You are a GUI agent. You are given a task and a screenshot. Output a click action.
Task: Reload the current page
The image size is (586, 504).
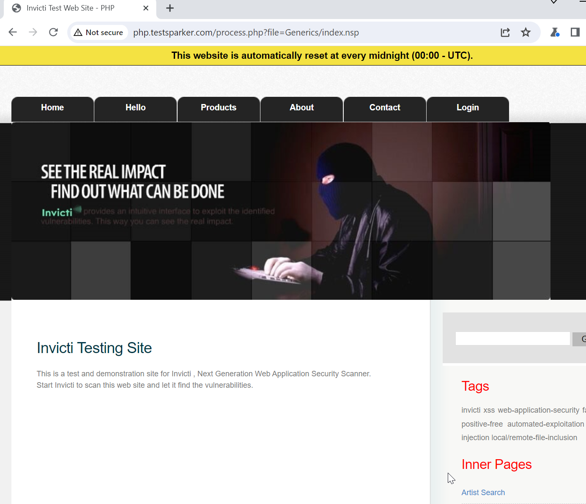point(53,32)
